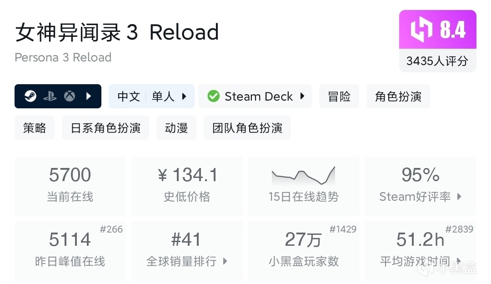The height and width of the screenshot is (284, 491).
Task: View the 15日在线趋势 sparkline chart
Action: pyautogui.click(x=303, y=175)
